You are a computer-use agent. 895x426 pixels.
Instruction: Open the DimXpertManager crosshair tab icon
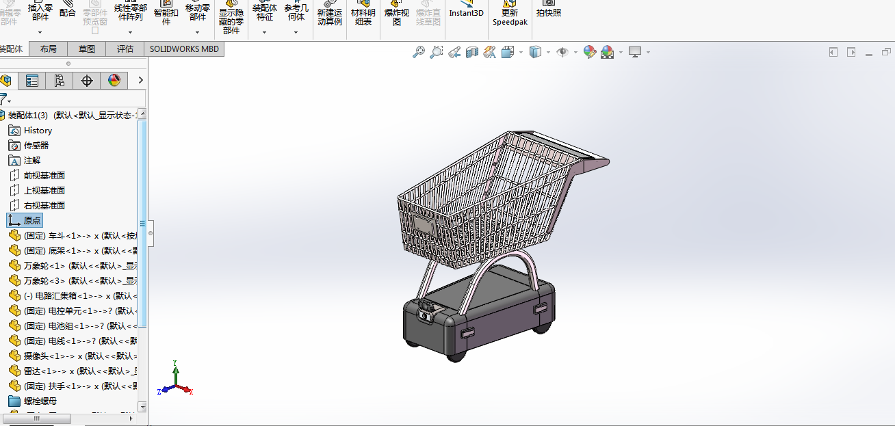87,81
